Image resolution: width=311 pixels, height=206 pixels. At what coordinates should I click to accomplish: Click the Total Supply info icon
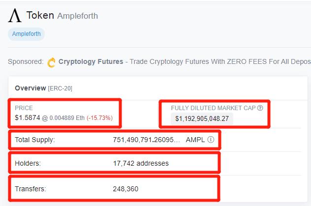211,140
